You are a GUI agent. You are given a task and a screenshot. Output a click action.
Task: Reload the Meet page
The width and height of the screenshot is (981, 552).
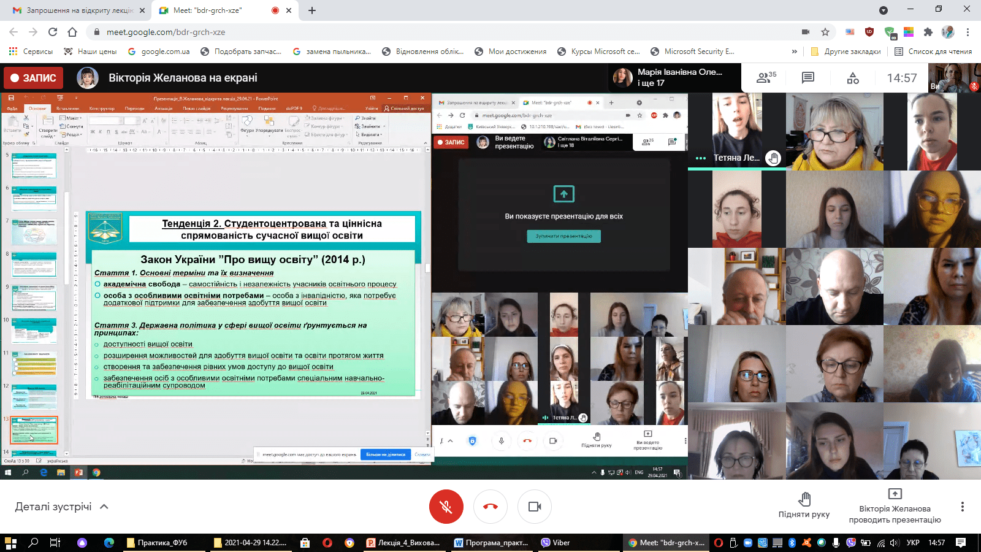pyautogui.click(x=53, y=32)
